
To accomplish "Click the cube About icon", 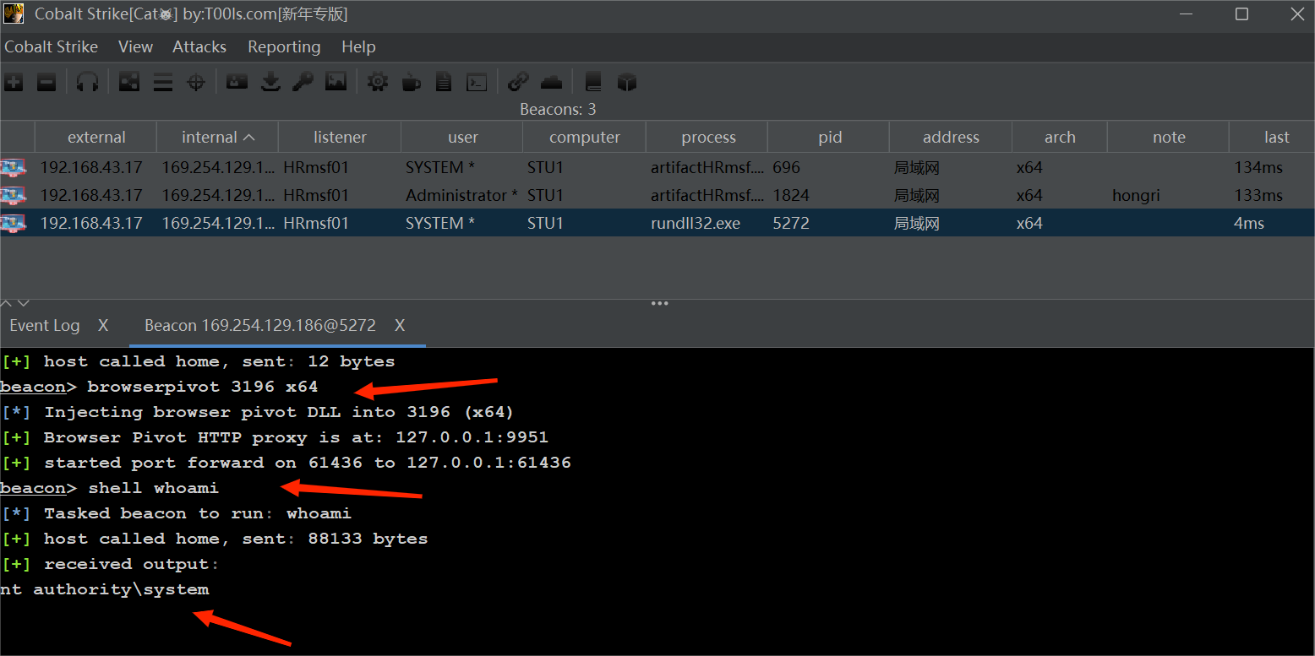I will 626,82.
